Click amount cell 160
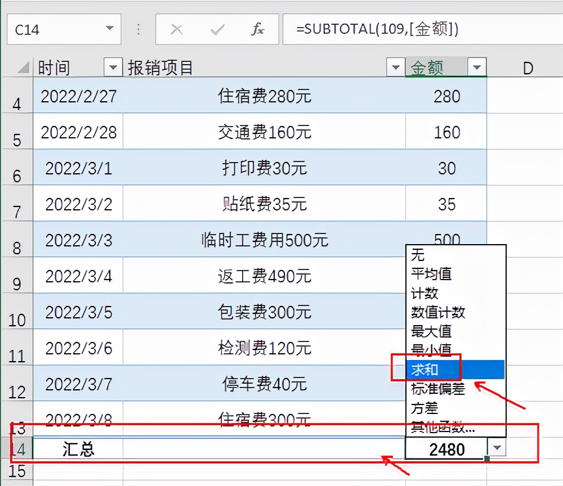This screenshot has height=486, width=563. 446,132
